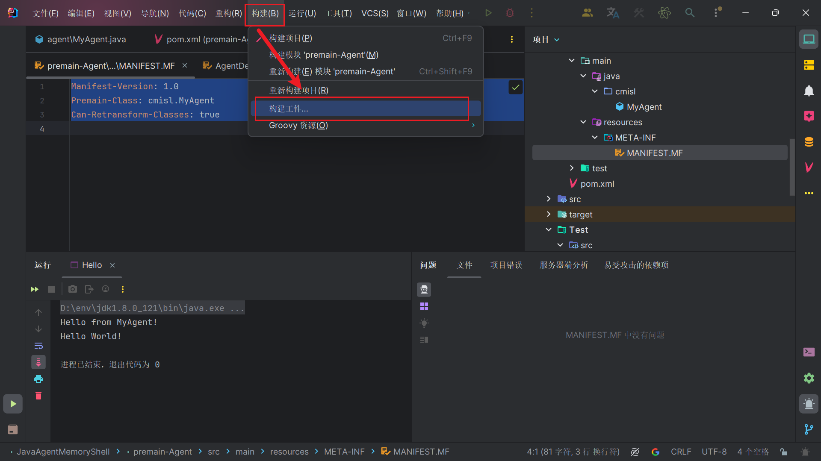
Task: Close the MANIFEST.MF editor tab
Action: click(185, 65)
